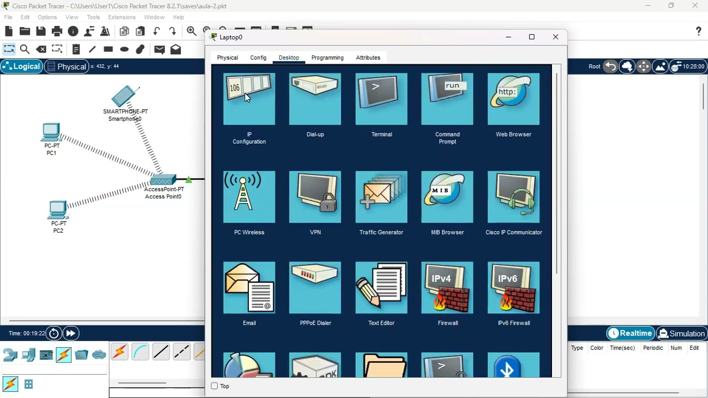Click the Laptop0 desktop vertical scrollbar
The height and width of the screenshot is (398, 708).
[556, 173]
